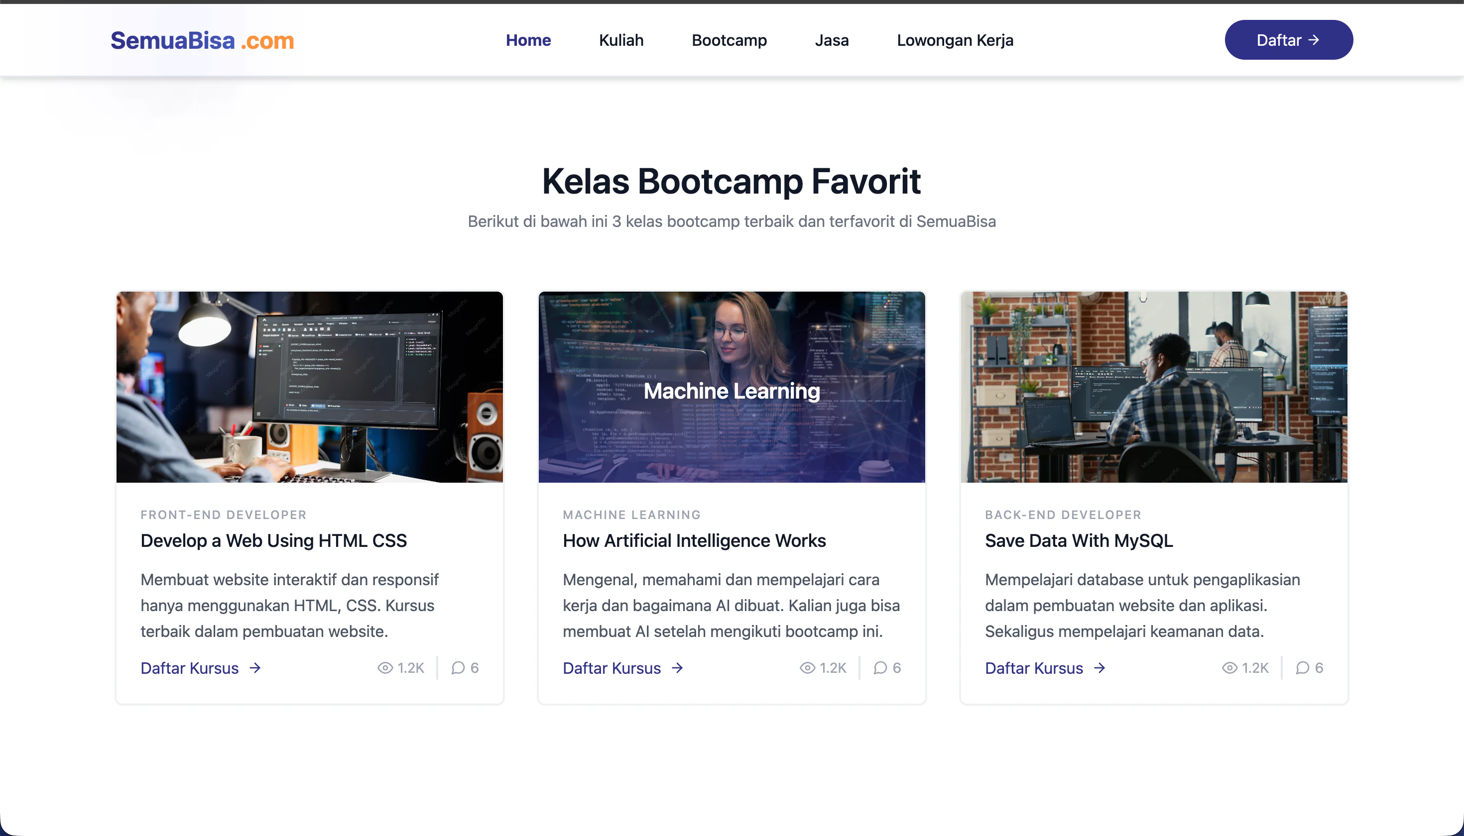Click the comment count 6 in MySQL card

tap(1319, 668)
